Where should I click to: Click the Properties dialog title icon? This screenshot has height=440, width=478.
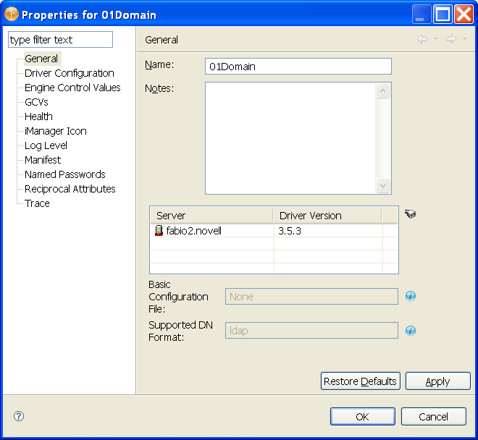(12, 14)
